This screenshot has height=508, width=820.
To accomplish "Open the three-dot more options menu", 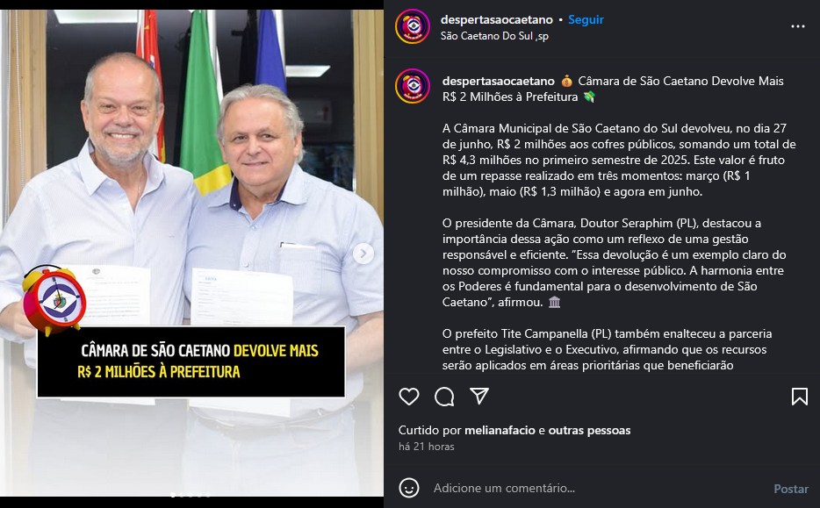I will 797,26.
